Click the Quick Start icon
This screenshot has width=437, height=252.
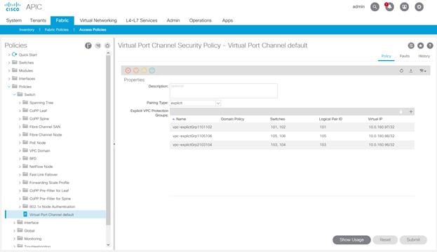click(x=14, y=54)
